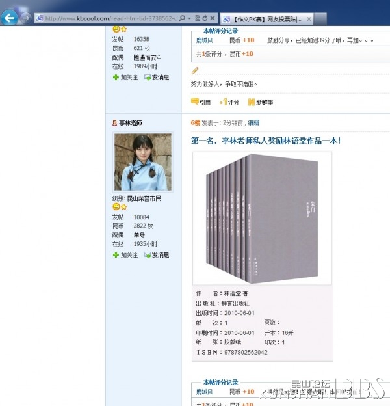Click 加关注 for 亭林老师

point(125,255)
